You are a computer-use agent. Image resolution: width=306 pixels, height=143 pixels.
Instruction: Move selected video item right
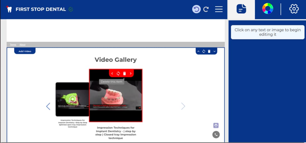click(131, 73)
